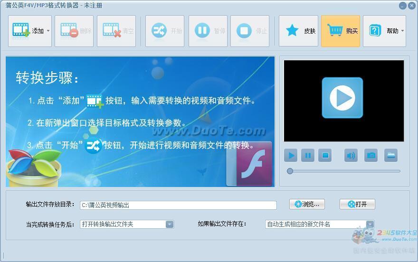
Task: Click the 停止 (Stop) toolbar button
Action: [x=250, y=31]
